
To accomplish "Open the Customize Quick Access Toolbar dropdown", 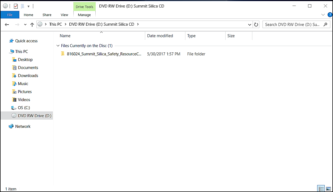I will (x=28, y=6).
